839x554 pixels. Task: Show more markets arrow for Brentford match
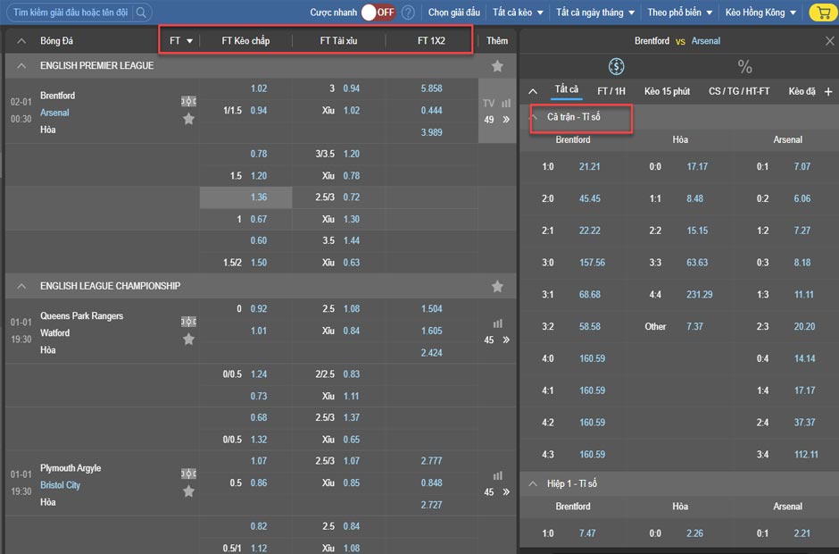pos(506,120)
